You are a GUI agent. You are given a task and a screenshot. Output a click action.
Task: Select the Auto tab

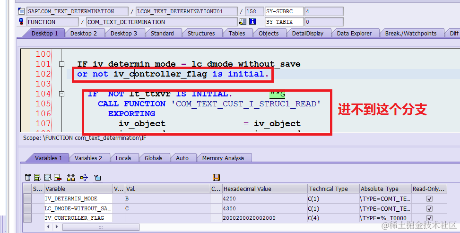click(182, 158)
